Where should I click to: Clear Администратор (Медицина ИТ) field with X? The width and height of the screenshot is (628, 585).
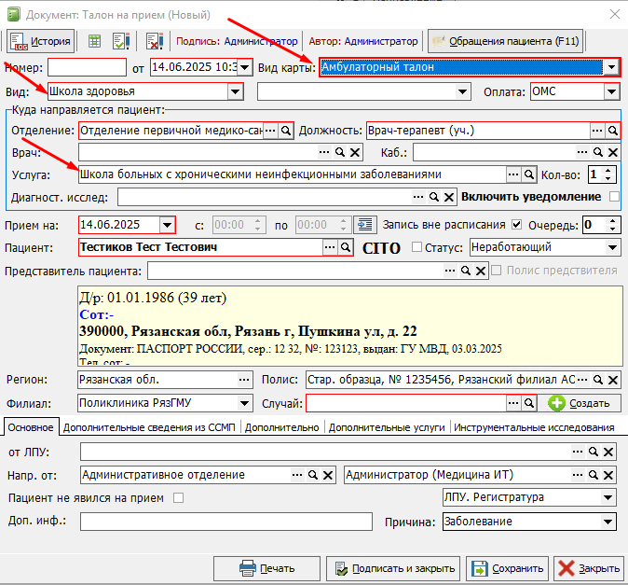point(608,475)
